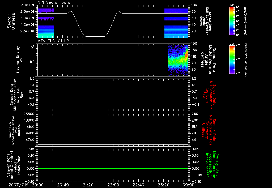The image size is (272, 188).
Task: Click the '18800' scanner position tick value
Action: coord(29,120)
